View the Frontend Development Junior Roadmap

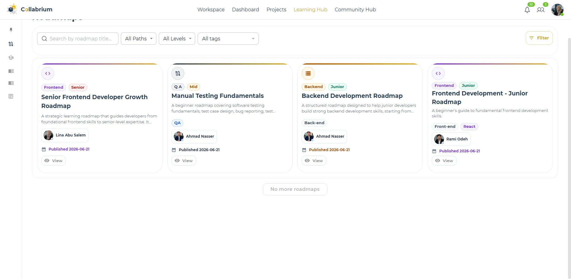click(444, 161)
